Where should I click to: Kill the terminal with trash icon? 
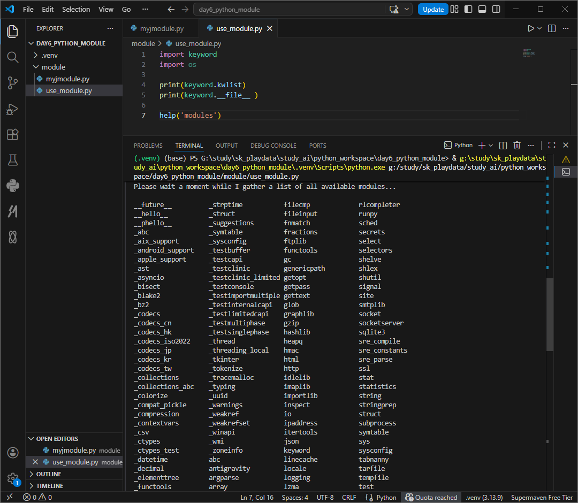517,145
